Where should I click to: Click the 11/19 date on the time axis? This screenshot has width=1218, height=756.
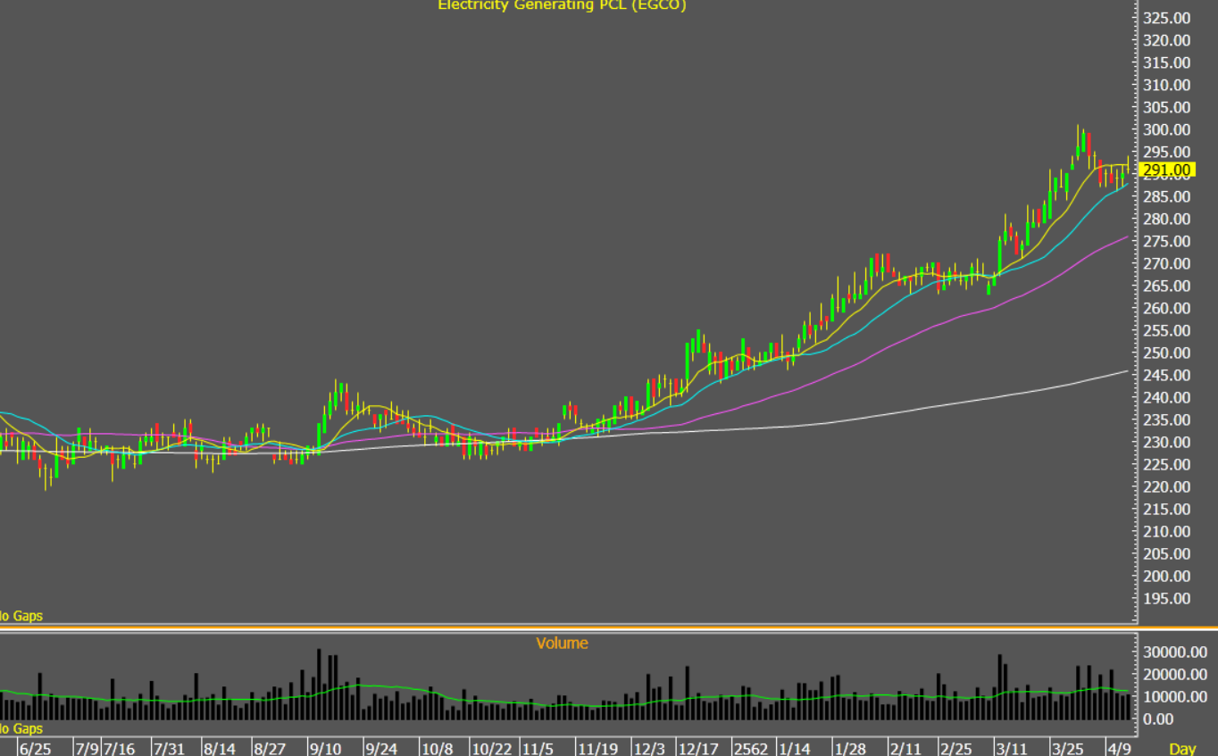(598, 748)
